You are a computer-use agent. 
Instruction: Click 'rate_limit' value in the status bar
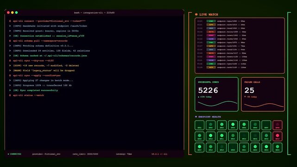tap(85, 154)
